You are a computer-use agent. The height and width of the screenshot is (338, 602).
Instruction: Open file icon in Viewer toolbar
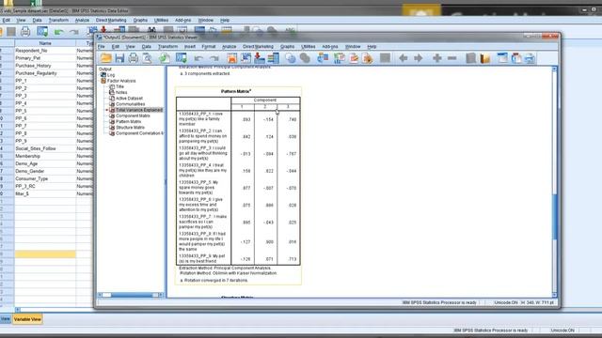(105, 58)
